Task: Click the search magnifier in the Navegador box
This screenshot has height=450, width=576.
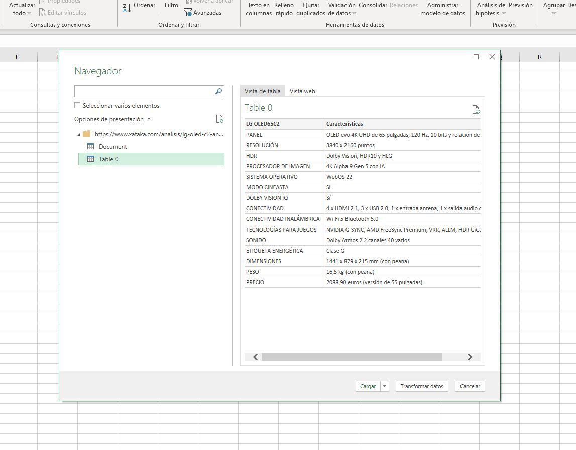Action: [217, 91]
